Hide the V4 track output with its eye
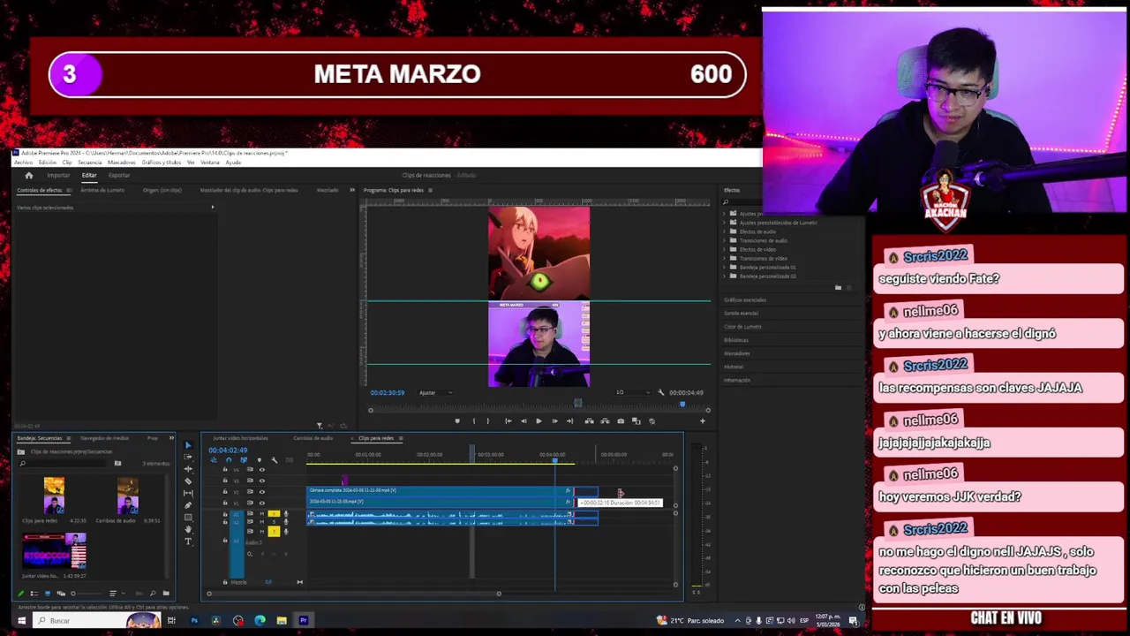1130x636 pixels. coord(261,469)
